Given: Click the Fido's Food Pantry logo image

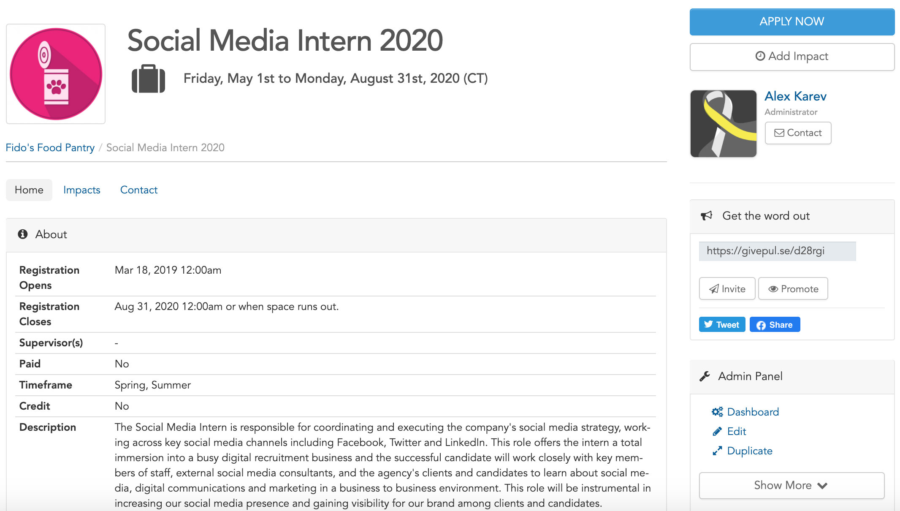Looking at the screenshot, I should (56, 74).
